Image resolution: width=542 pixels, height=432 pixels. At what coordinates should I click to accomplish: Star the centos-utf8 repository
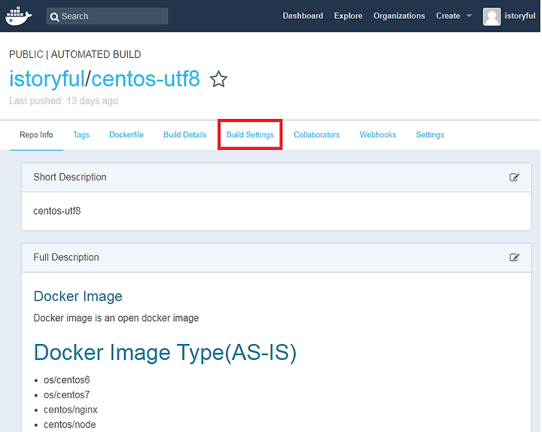[218, 79]
